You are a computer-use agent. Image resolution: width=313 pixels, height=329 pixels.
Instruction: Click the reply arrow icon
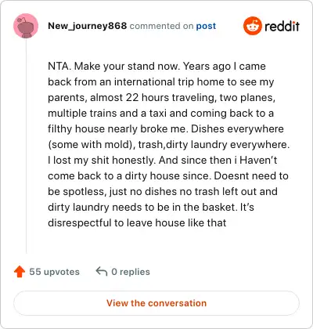102,272
